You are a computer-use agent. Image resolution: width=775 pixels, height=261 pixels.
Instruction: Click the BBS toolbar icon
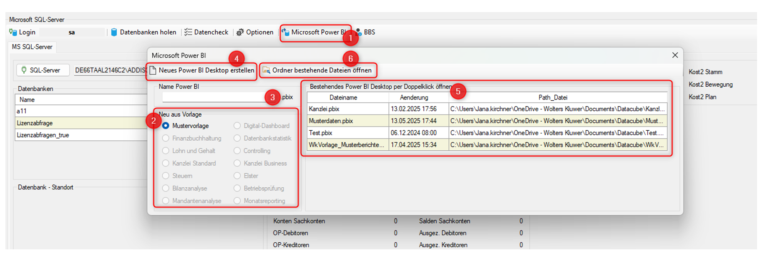(x=358, y=32)
